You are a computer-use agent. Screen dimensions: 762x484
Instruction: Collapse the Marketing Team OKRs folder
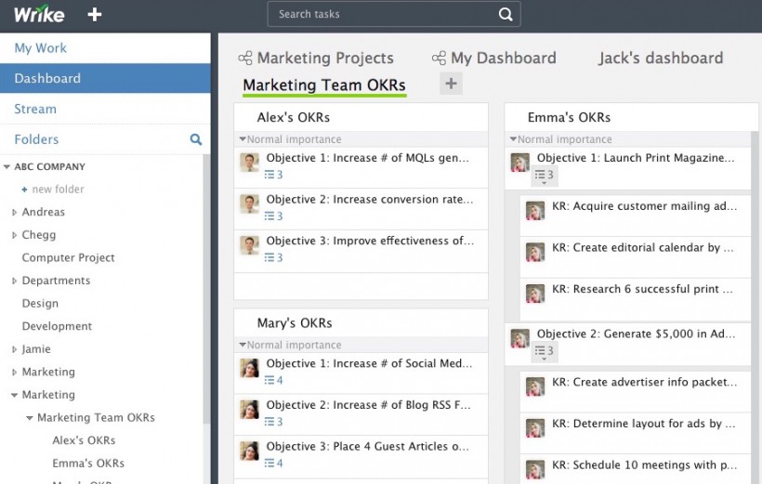point(30,418)
